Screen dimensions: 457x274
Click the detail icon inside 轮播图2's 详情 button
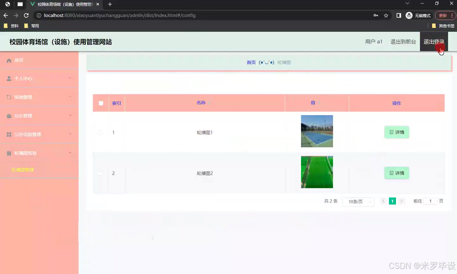coord(392,173)
